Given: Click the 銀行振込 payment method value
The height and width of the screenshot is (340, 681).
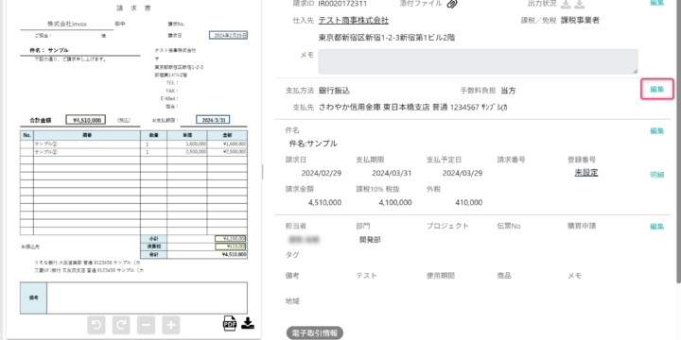Looking at the screenshot, I should tap(334, 91).
